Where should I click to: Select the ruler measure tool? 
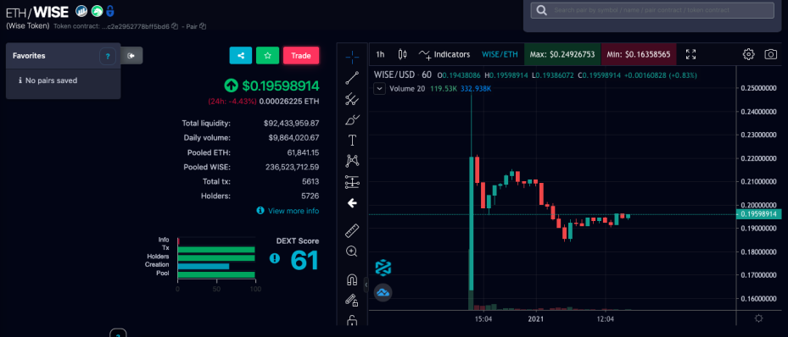[352, 230]
